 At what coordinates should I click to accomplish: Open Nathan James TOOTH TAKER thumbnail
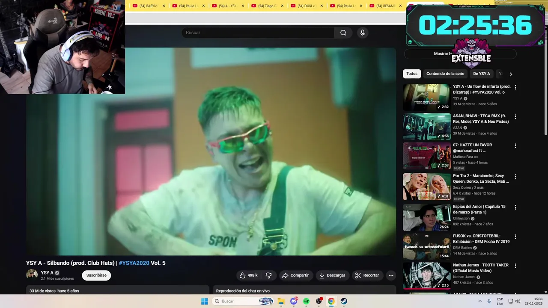pos(427,276)
